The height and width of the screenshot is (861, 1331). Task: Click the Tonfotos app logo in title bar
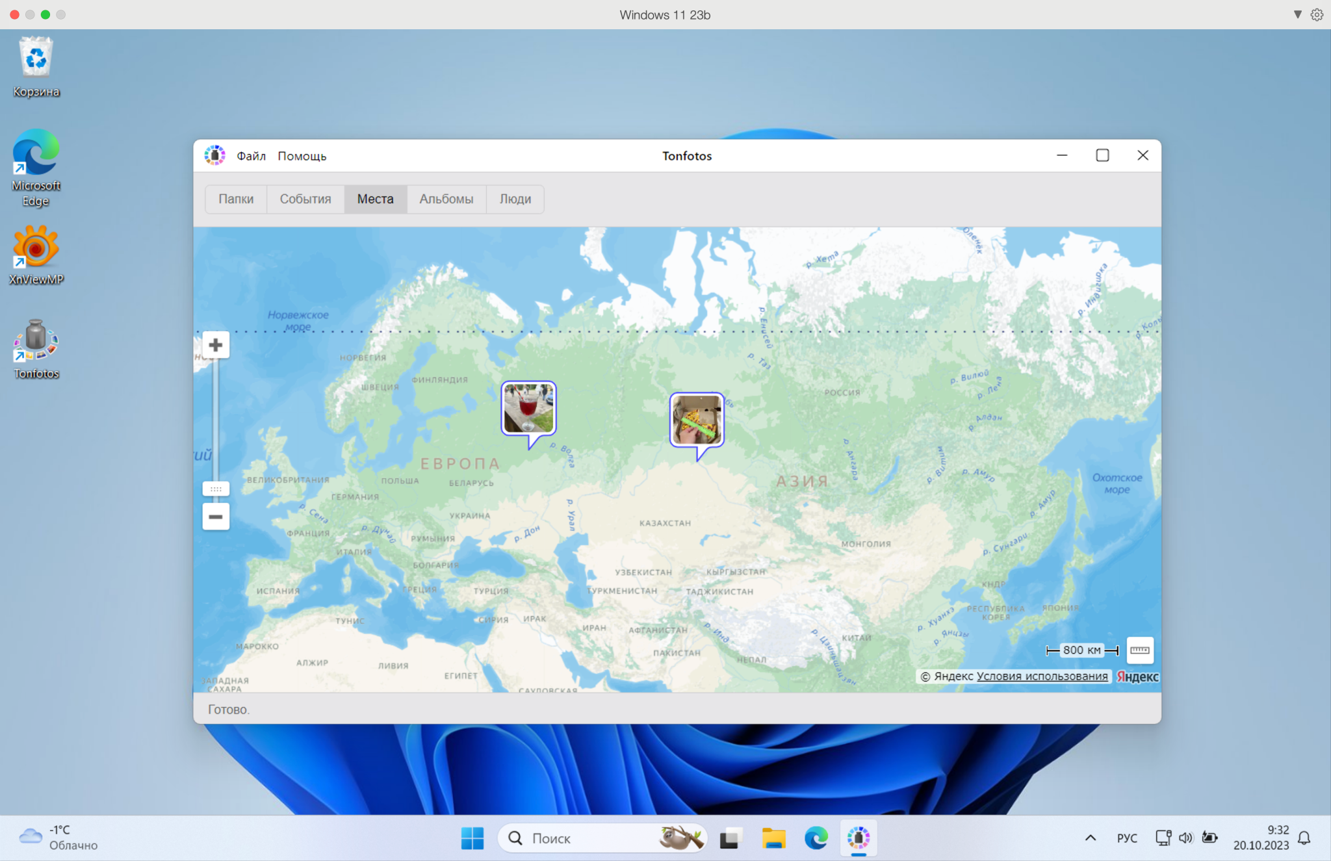[214, 155]
